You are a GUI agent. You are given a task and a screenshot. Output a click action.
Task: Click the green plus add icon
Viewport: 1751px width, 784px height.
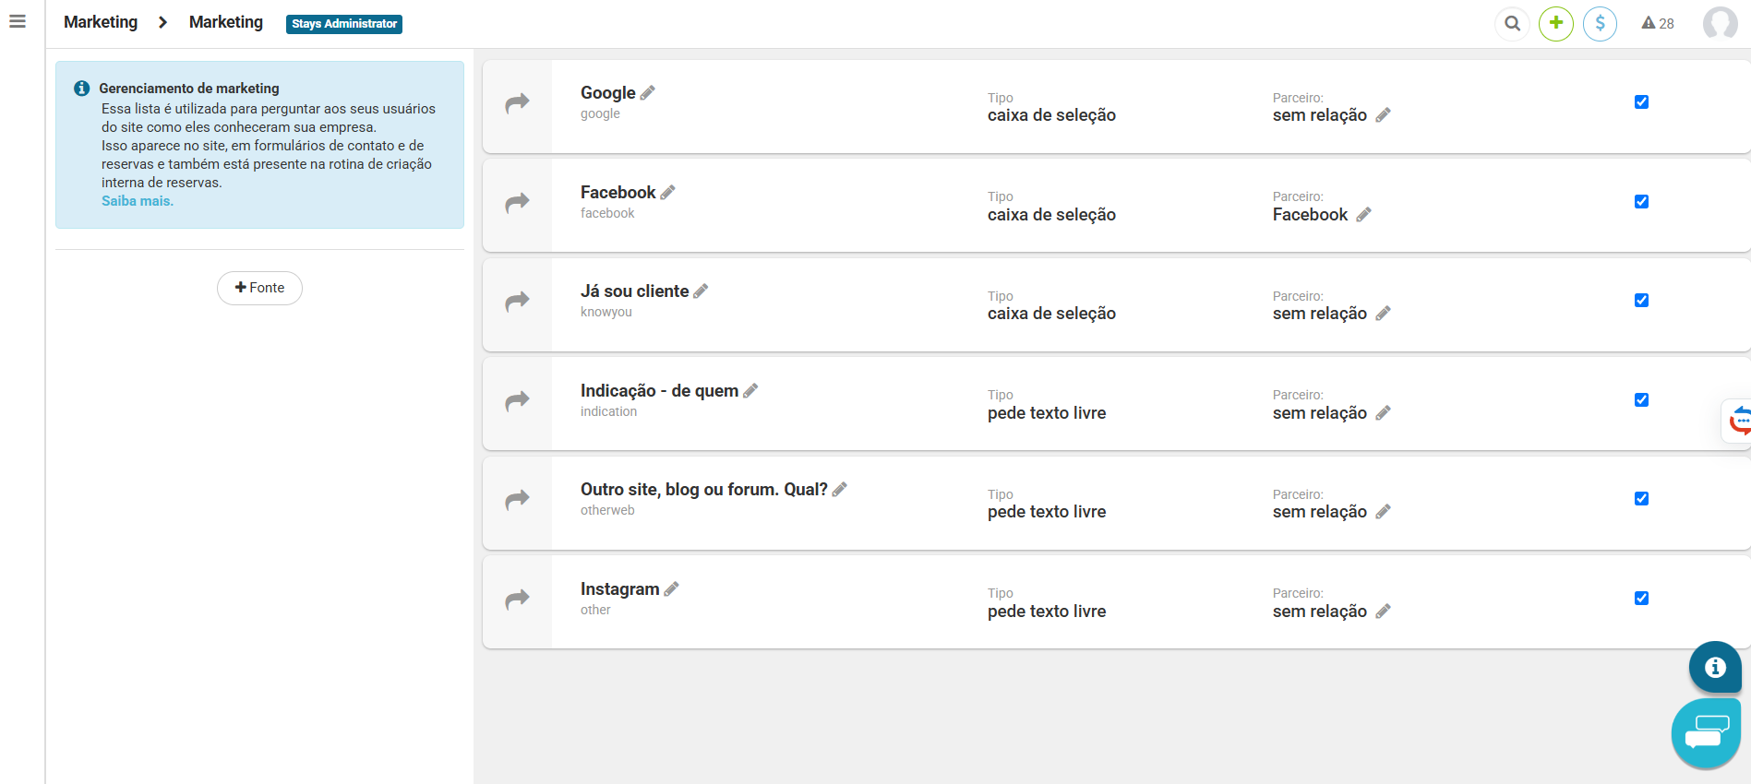click(x=1556, y=23)
